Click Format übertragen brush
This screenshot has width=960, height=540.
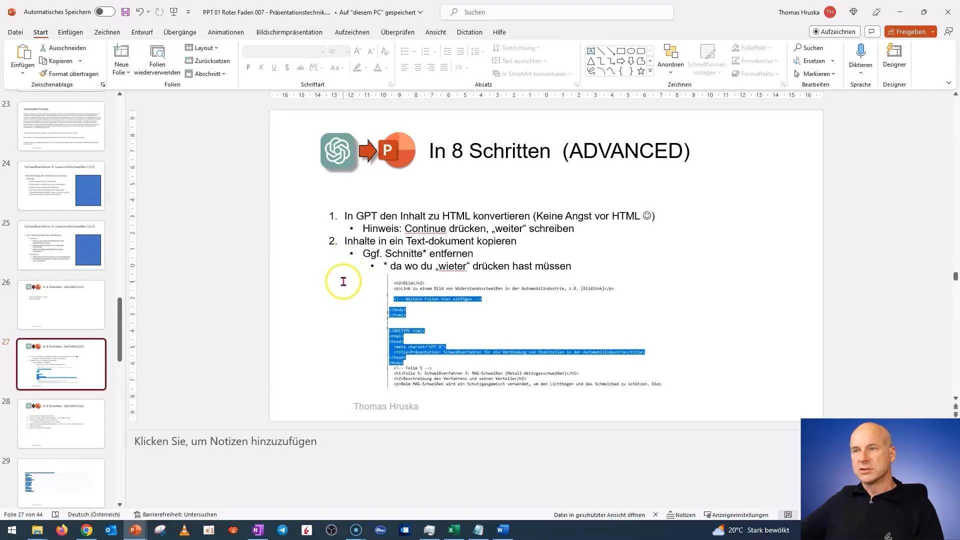[x=69, y=73]
